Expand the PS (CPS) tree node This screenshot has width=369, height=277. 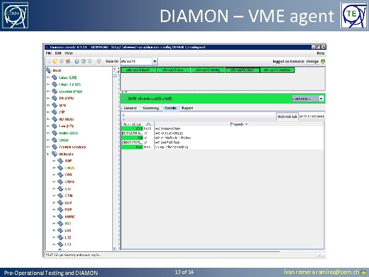click(48, 98)
